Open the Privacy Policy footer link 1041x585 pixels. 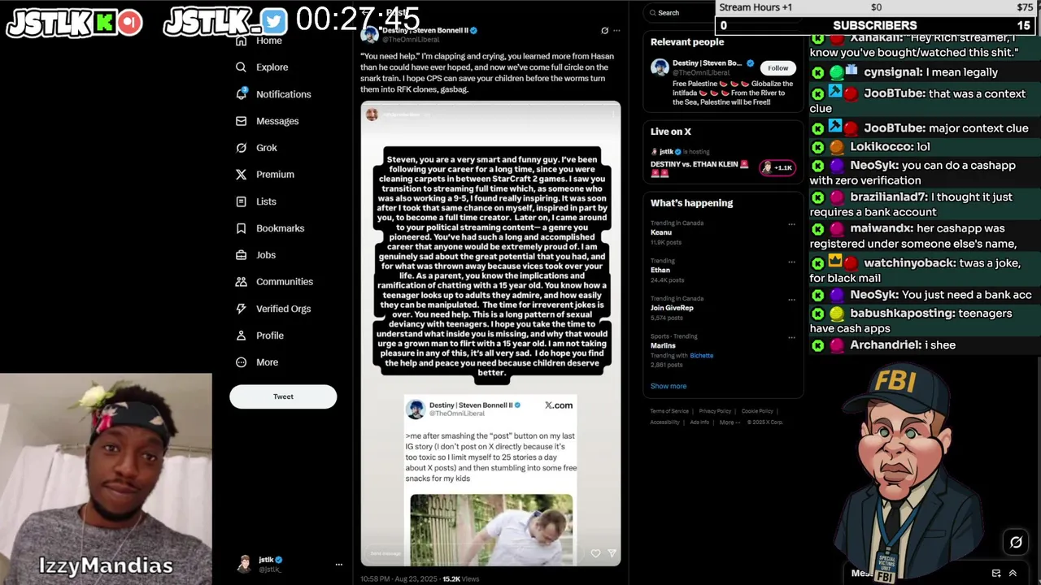pyautogui.click(x=715, y=411)
